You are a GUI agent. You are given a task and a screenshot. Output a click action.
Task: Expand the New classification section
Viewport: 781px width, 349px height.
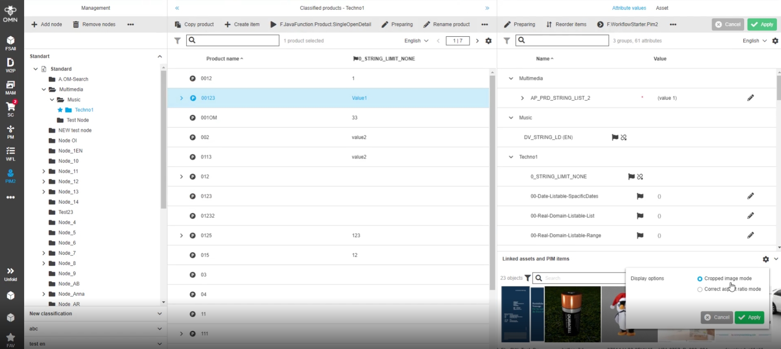(159, 314)
